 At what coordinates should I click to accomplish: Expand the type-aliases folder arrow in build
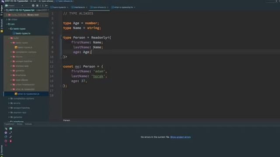[x=11, y=80]
